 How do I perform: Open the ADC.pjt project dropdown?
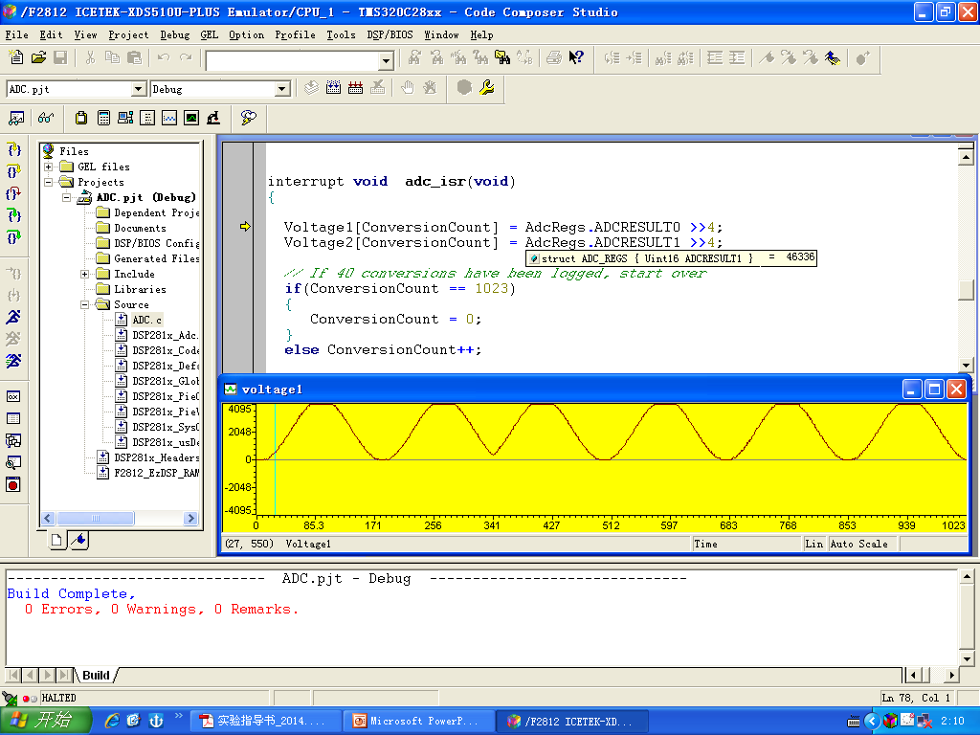click(x=139, y=89)
